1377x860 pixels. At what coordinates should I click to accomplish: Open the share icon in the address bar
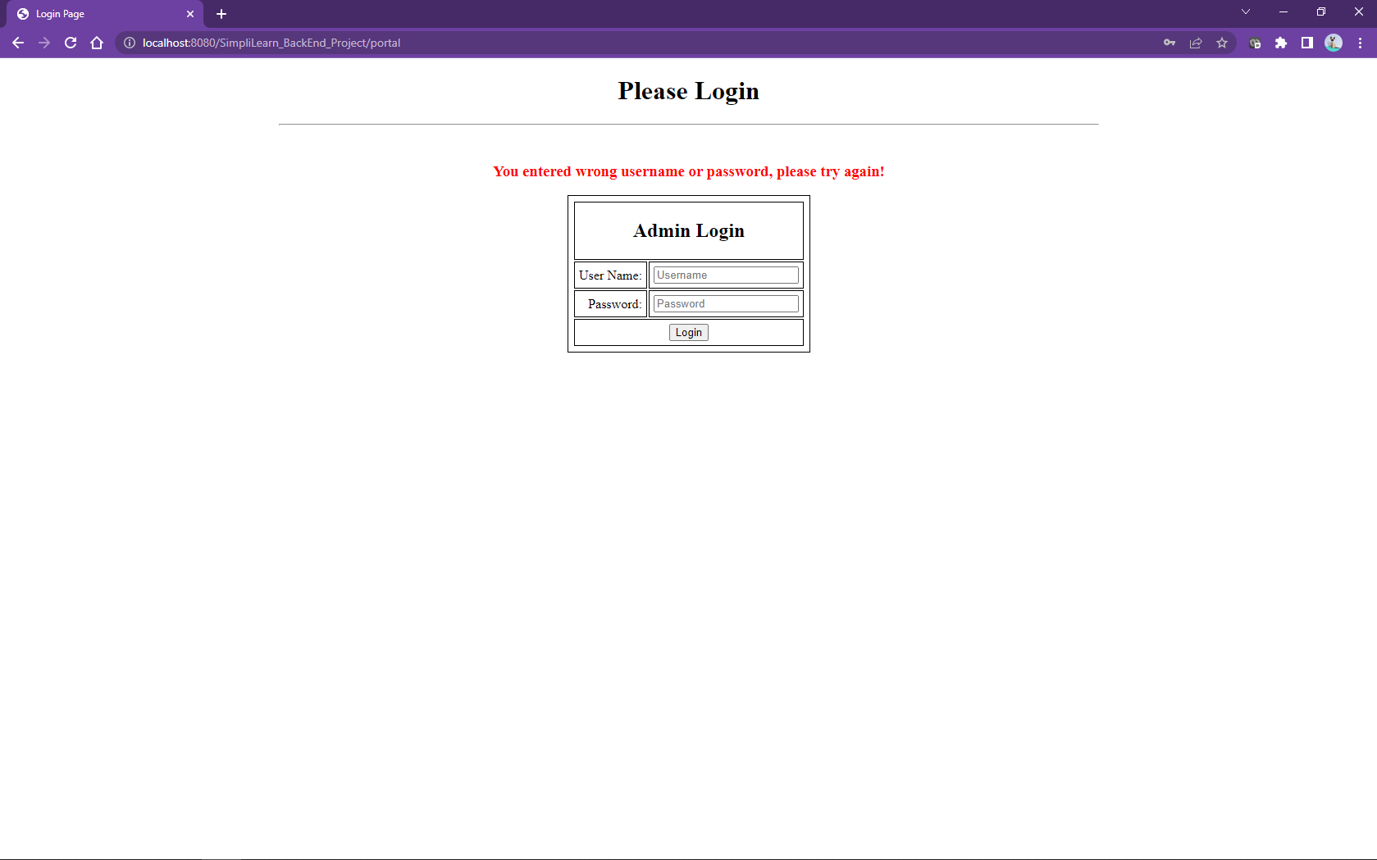[x=1196, y=43]
